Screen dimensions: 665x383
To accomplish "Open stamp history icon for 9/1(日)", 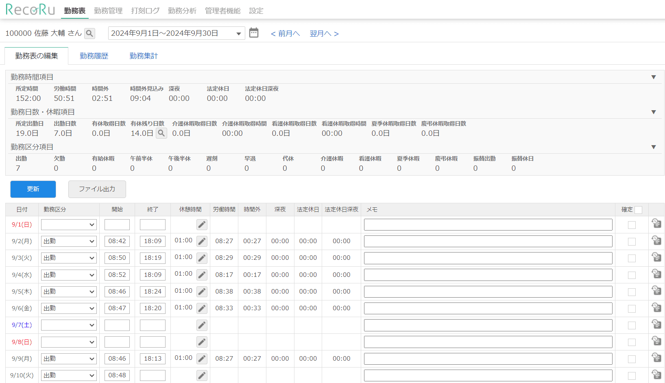I will click(x=656, y=224).
